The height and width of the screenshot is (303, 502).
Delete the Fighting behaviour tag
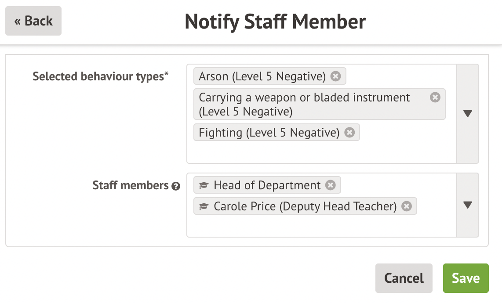pos(349,133)
